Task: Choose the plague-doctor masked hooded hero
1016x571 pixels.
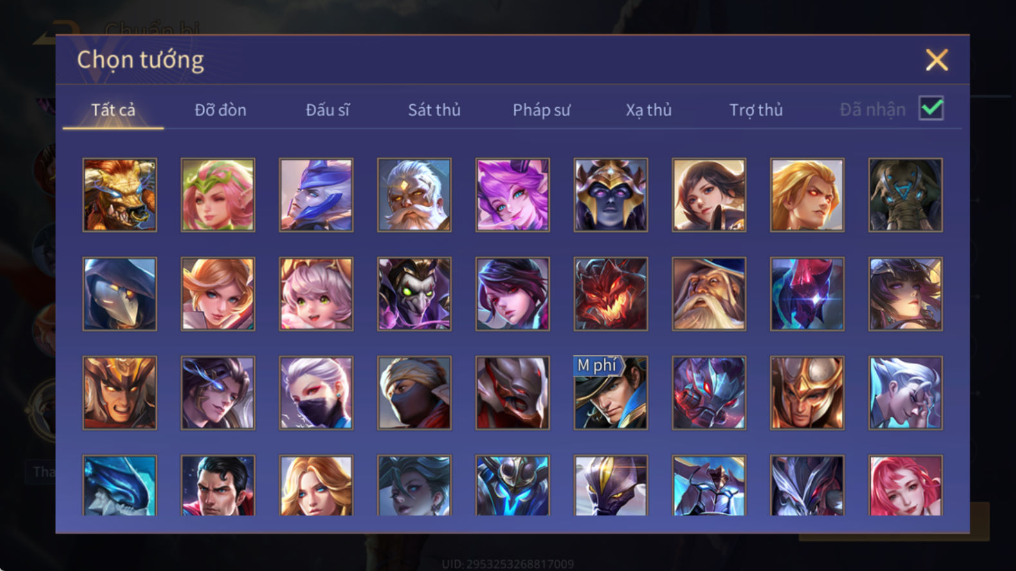Action: tap(120, 294)
